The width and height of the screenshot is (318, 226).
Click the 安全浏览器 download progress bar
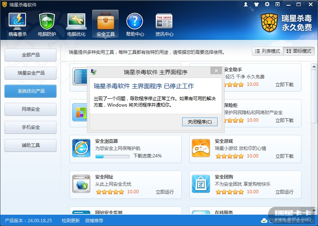tap(113, 156)
